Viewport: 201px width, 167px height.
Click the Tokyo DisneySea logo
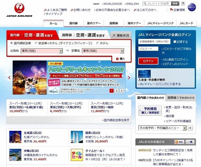54,91
